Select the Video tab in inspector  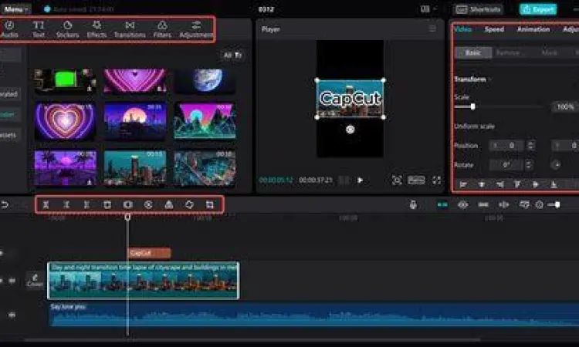[462, 29]
